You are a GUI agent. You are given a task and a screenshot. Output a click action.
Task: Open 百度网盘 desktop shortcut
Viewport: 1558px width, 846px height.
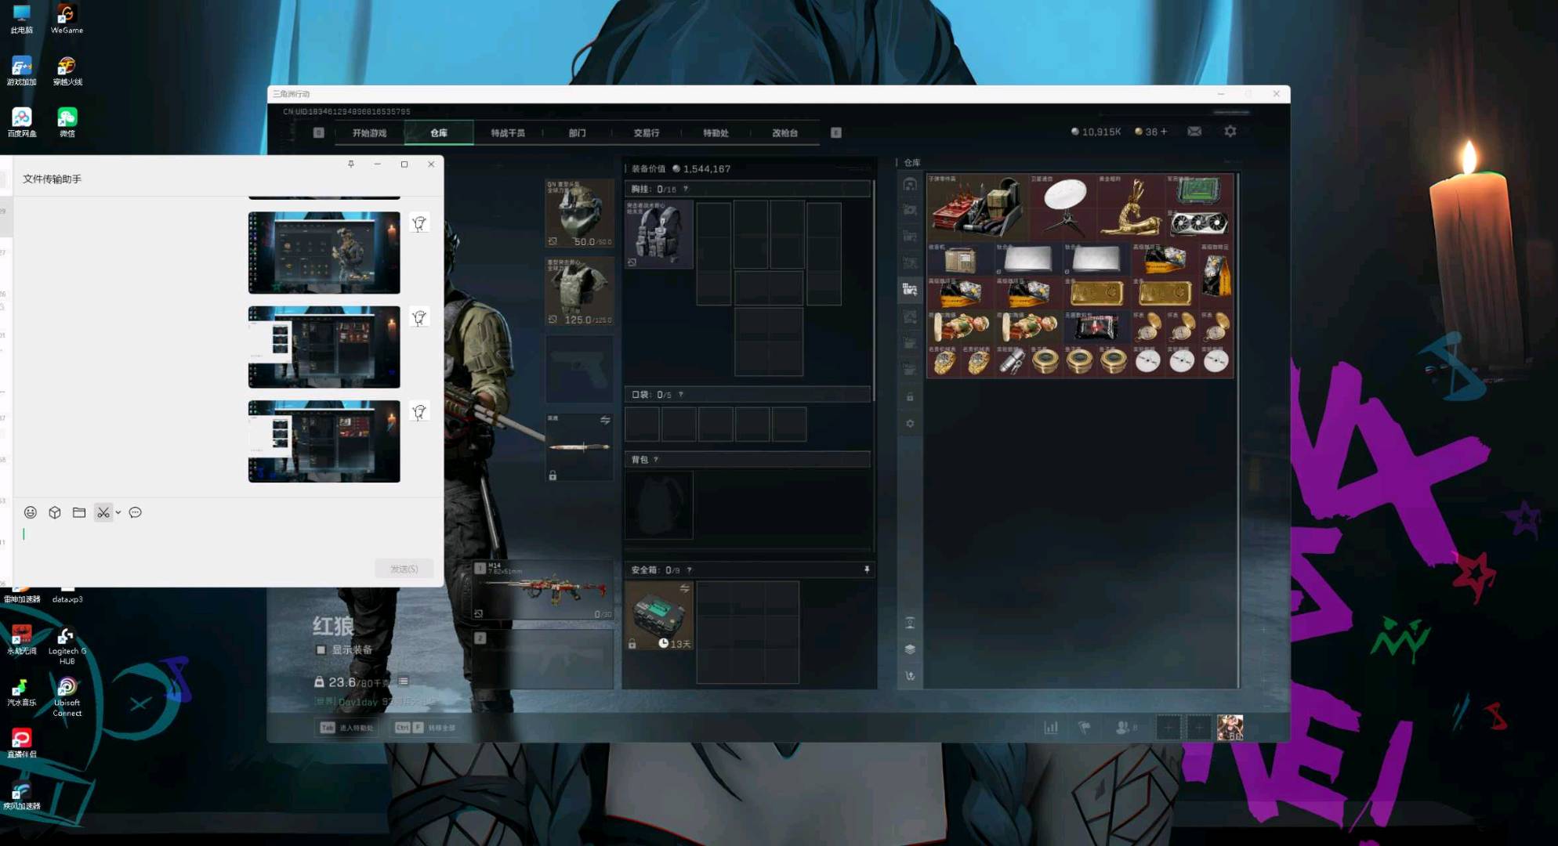point(21,123)
